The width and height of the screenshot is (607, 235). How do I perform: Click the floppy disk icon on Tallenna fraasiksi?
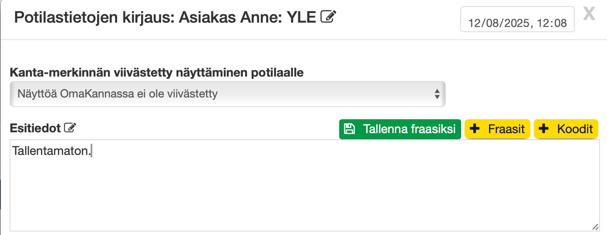[349, 129]
